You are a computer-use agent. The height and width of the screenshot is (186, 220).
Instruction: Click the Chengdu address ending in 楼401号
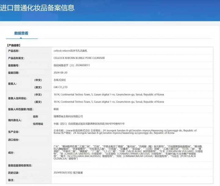[89, 123]
